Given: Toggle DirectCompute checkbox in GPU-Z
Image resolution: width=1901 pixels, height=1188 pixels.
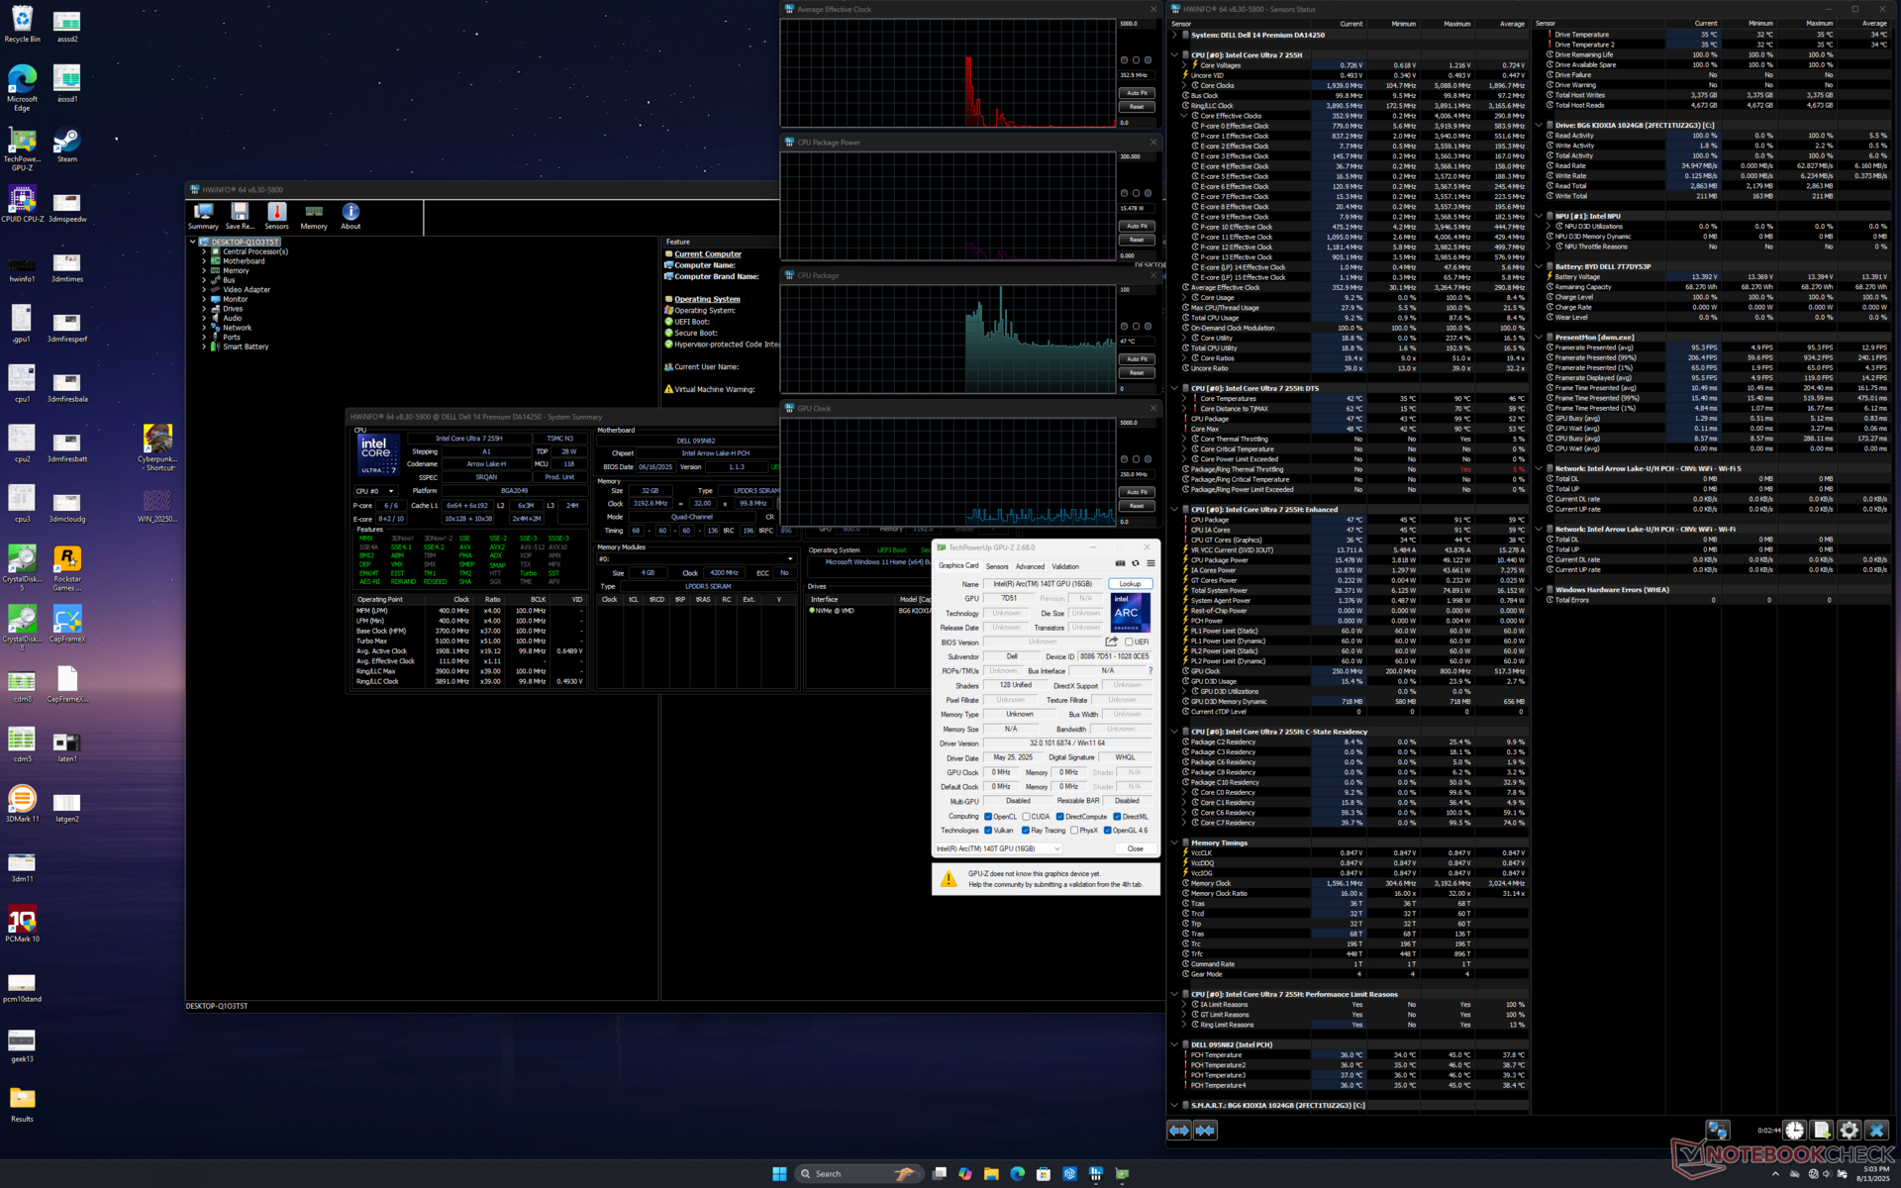Looking at the screenshot, I should (x=1059, y=817).
